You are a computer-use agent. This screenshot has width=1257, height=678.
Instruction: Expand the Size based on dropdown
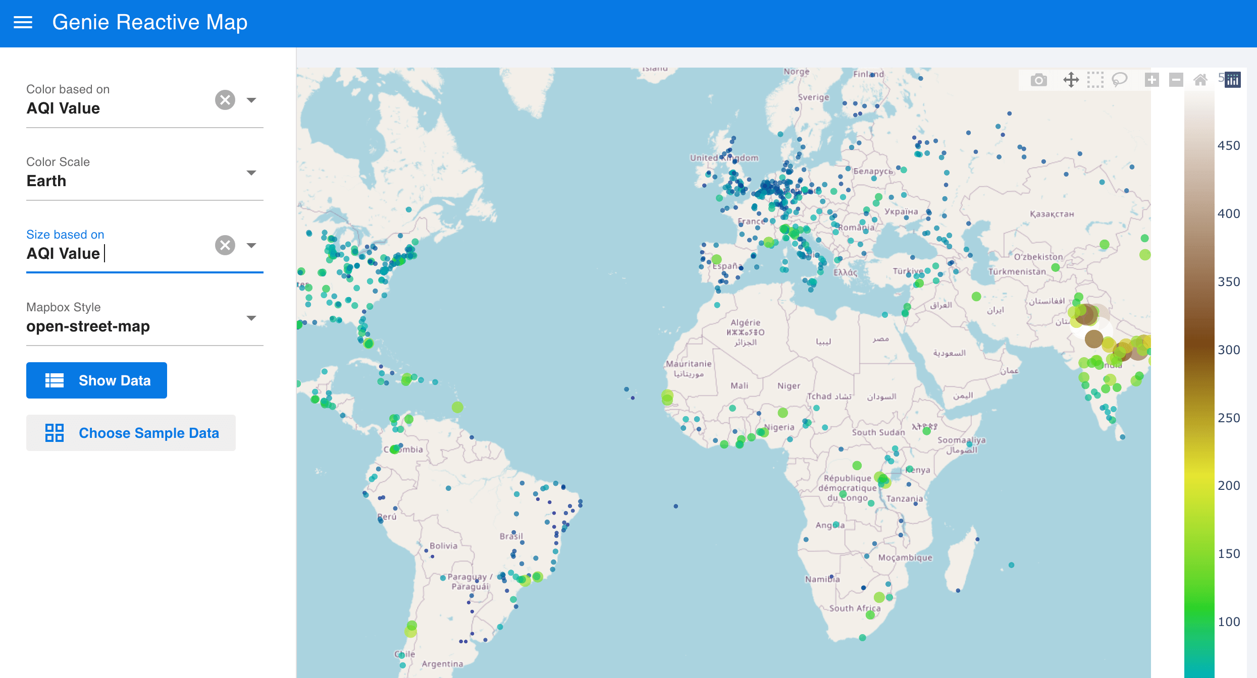point(251,245)
